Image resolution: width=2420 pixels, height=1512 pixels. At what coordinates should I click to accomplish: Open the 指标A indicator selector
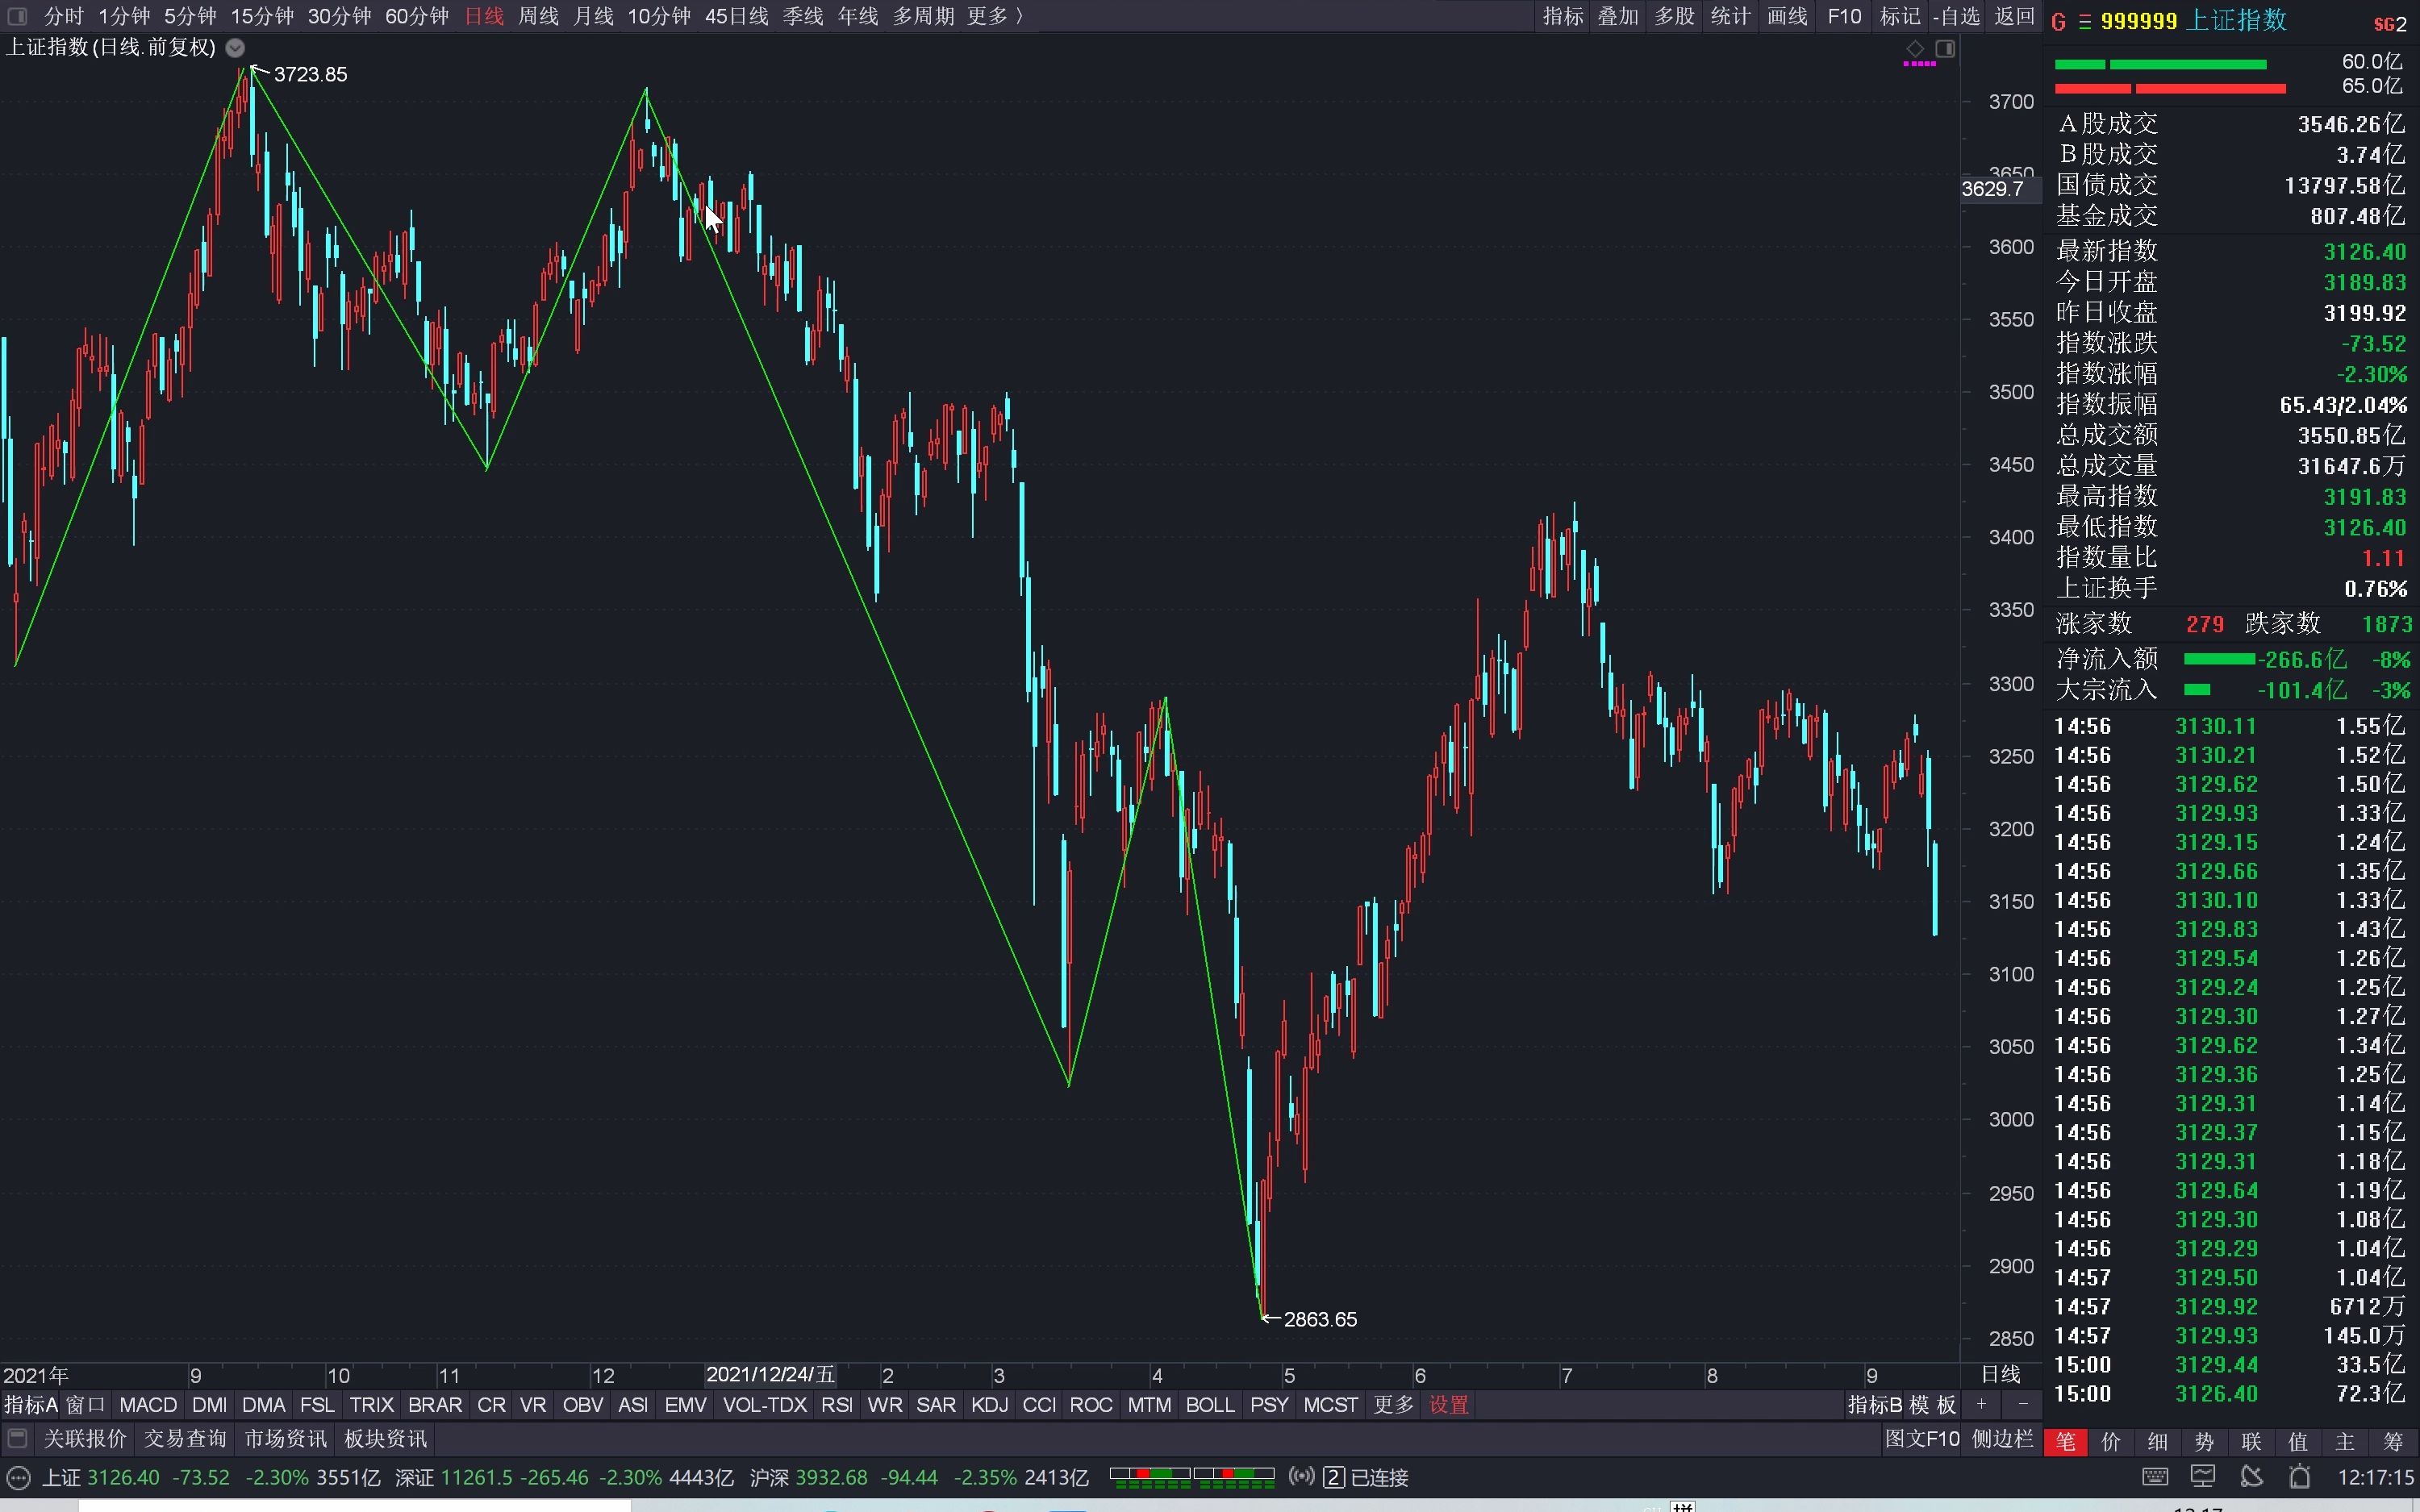click(30, 1404)
